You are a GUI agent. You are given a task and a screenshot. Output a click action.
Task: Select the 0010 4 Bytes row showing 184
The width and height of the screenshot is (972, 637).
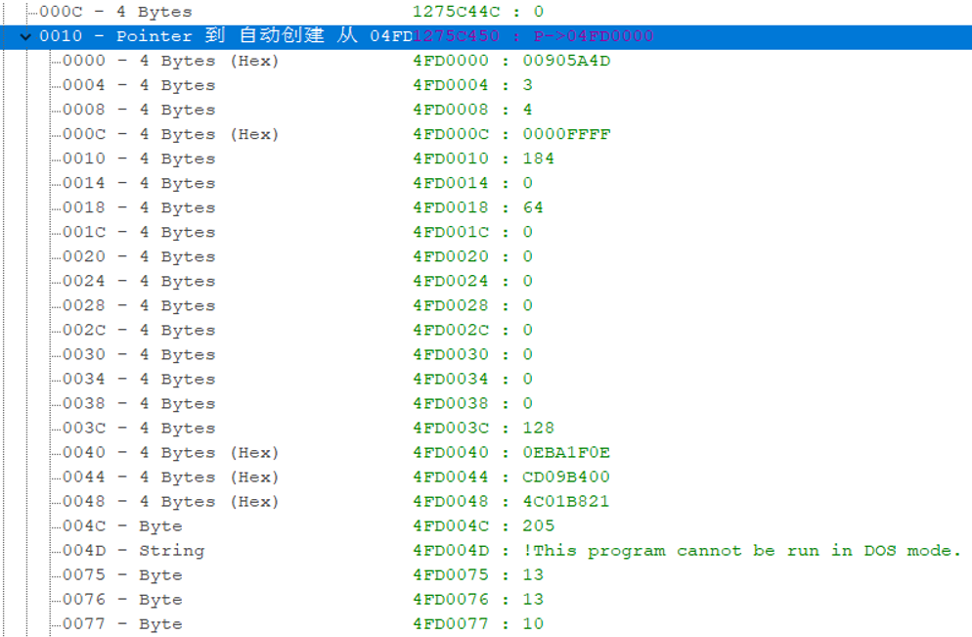pyautogui.click(x=138, y=159)
